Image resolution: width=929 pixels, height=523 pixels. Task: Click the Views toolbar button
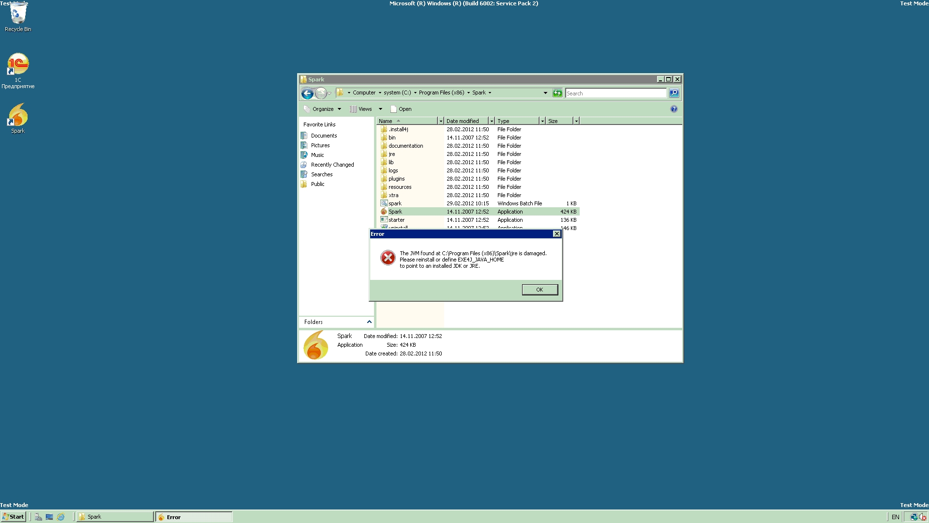[361, 109]
